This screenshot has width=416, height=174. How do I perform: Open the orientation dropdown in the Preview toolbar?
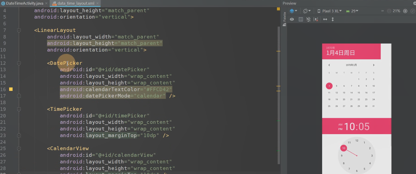307,11
